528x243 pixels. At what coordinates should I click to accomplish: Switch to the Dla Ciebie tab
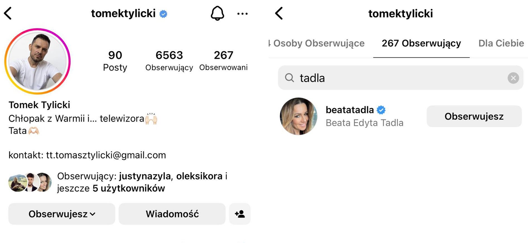click(501, 43)
